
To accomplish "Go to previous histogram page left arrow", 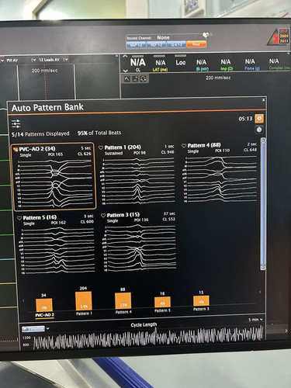I will 23,300.
